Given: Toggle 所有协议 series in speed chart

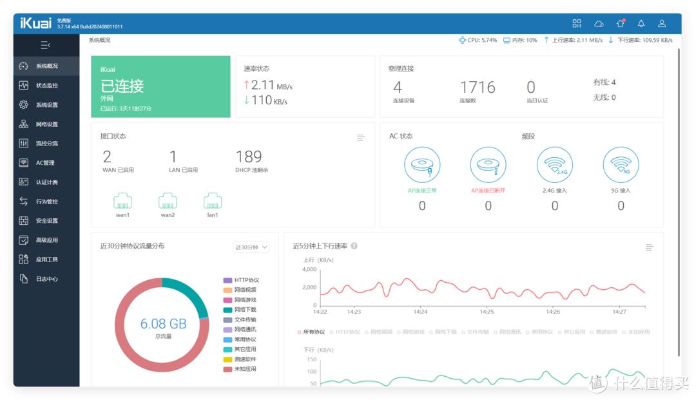Looking at the screenshot, I should coord(312,332).
